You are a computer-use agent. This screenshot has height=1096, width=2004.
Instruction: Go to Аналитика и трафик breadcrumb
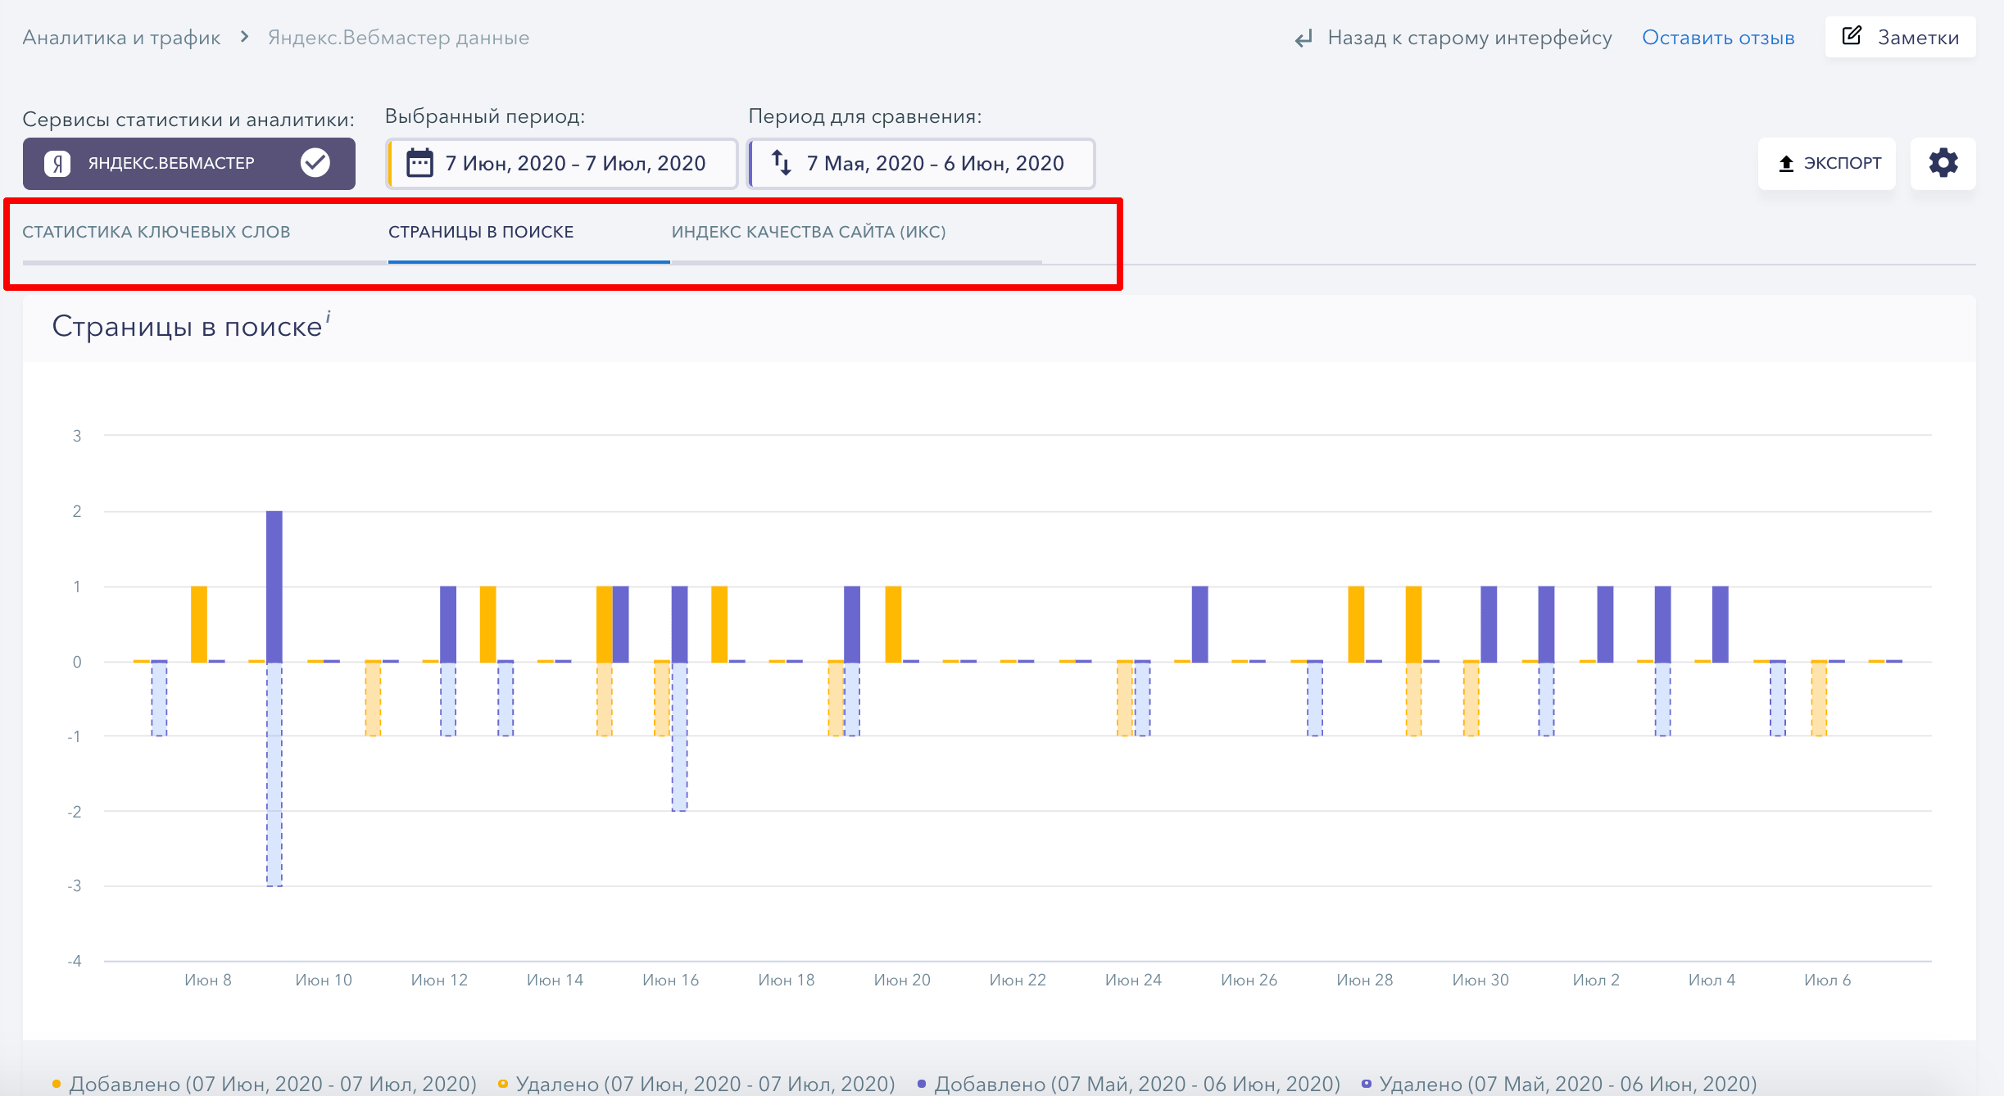121,38
